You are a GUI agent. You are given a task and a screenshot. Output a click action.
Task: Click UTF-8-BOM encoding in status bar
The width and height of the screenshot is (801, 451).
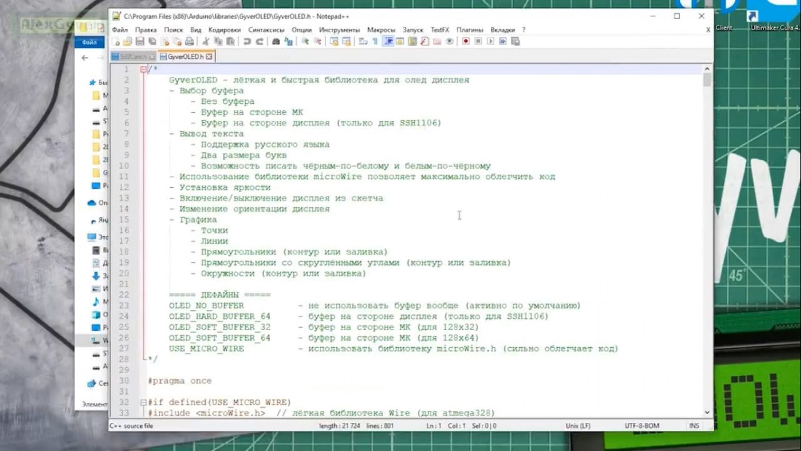[641, 426]
